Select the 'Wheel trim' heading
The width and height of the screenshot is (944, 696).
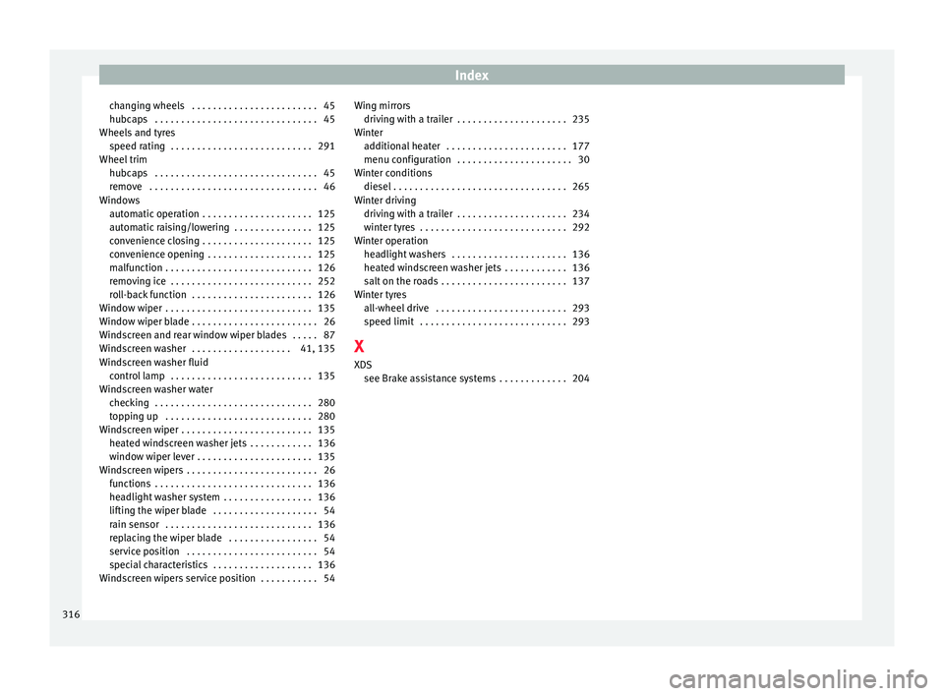123,159
